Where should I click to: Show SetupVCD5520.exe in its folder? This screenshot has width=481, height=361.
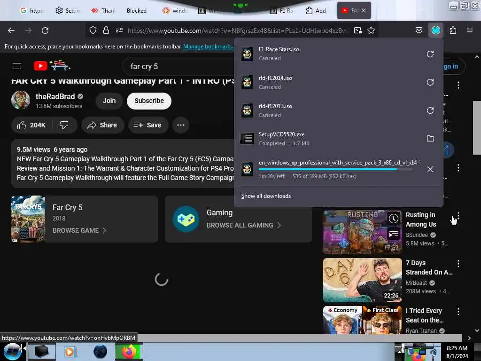click(430, 139)
